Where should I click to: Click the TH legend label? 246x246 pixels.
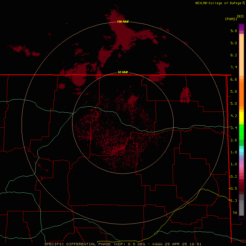pos(235,213)
